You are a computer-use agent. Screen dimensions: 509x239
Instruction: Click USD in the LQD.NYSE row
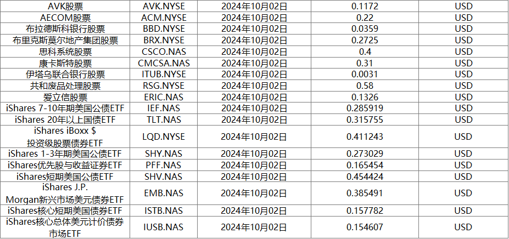tap(463, 136)
